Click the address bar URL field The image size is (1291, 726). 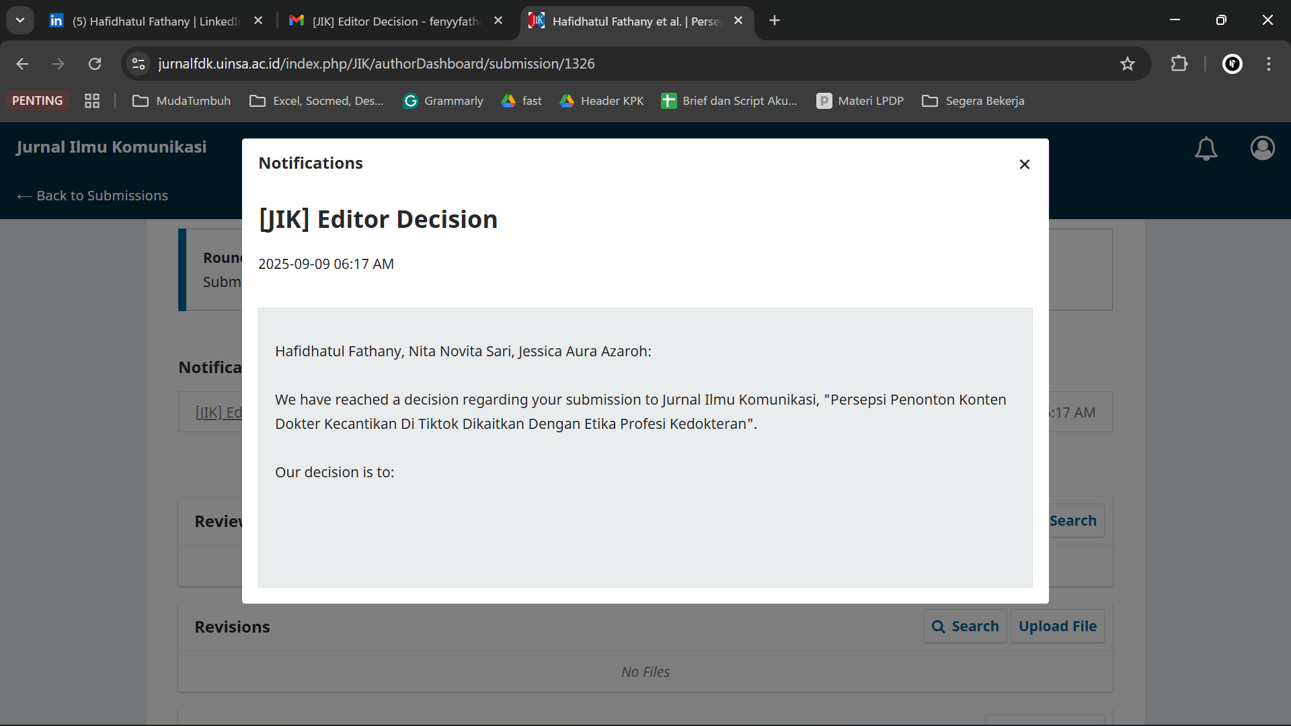pyautogui.click(x=605, y=64)
